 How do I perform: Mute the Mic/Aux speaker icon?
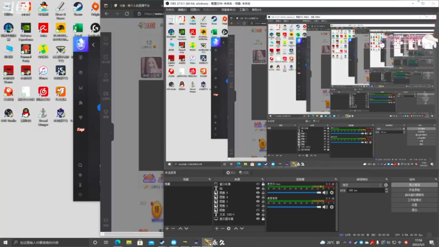tap(325, 193)
